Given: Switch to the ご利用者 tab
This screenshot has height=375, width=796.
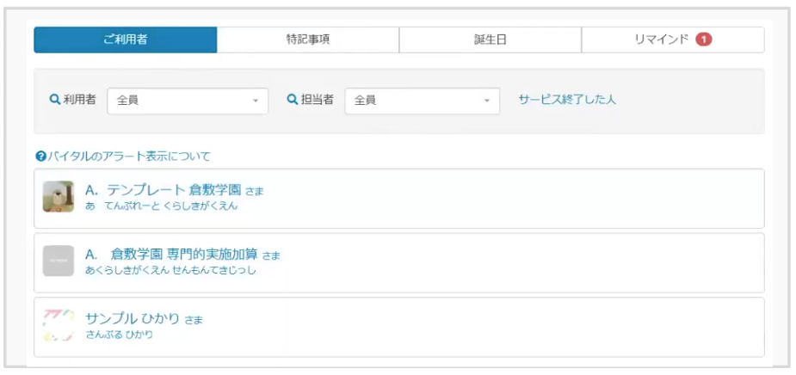Looking at the screenshot, I should (125, 40).
